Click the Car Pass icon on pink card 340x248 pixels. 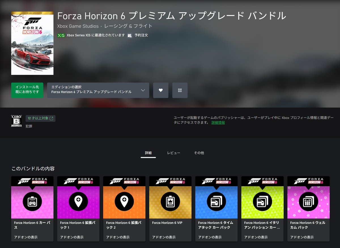click(32, 202)
